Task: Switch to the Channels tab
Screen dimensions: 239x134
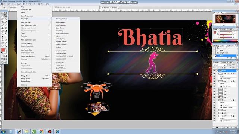Action: [x=223, y=62]
